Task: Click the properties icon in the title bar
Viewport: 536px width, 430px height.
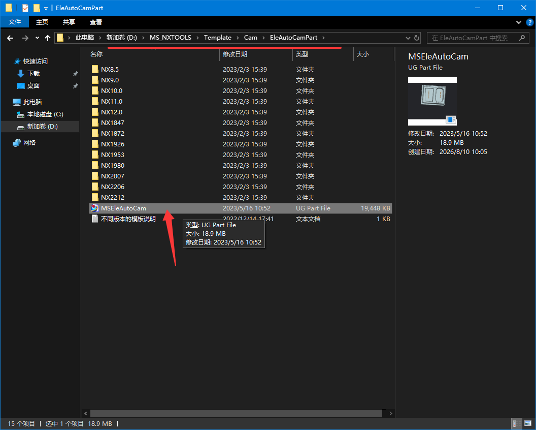Action: (x=25, y=8)
